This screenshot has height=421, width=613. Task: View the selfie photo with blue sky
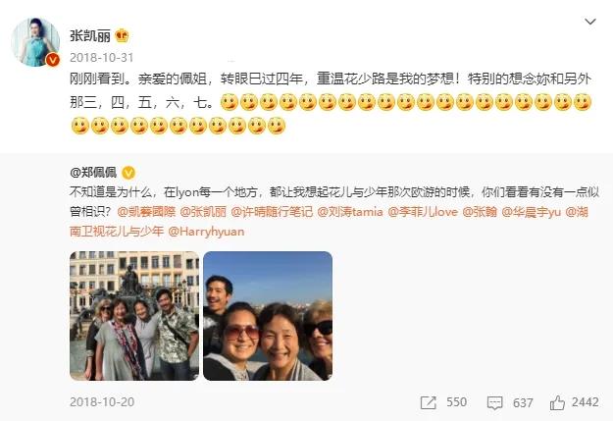(268, 316)
